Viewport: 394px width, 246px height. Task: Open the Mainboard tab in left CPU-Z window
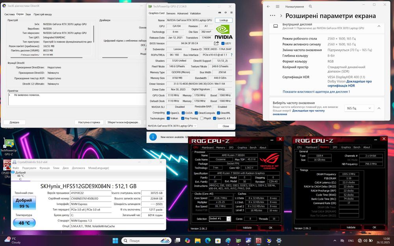coord(208,148)
